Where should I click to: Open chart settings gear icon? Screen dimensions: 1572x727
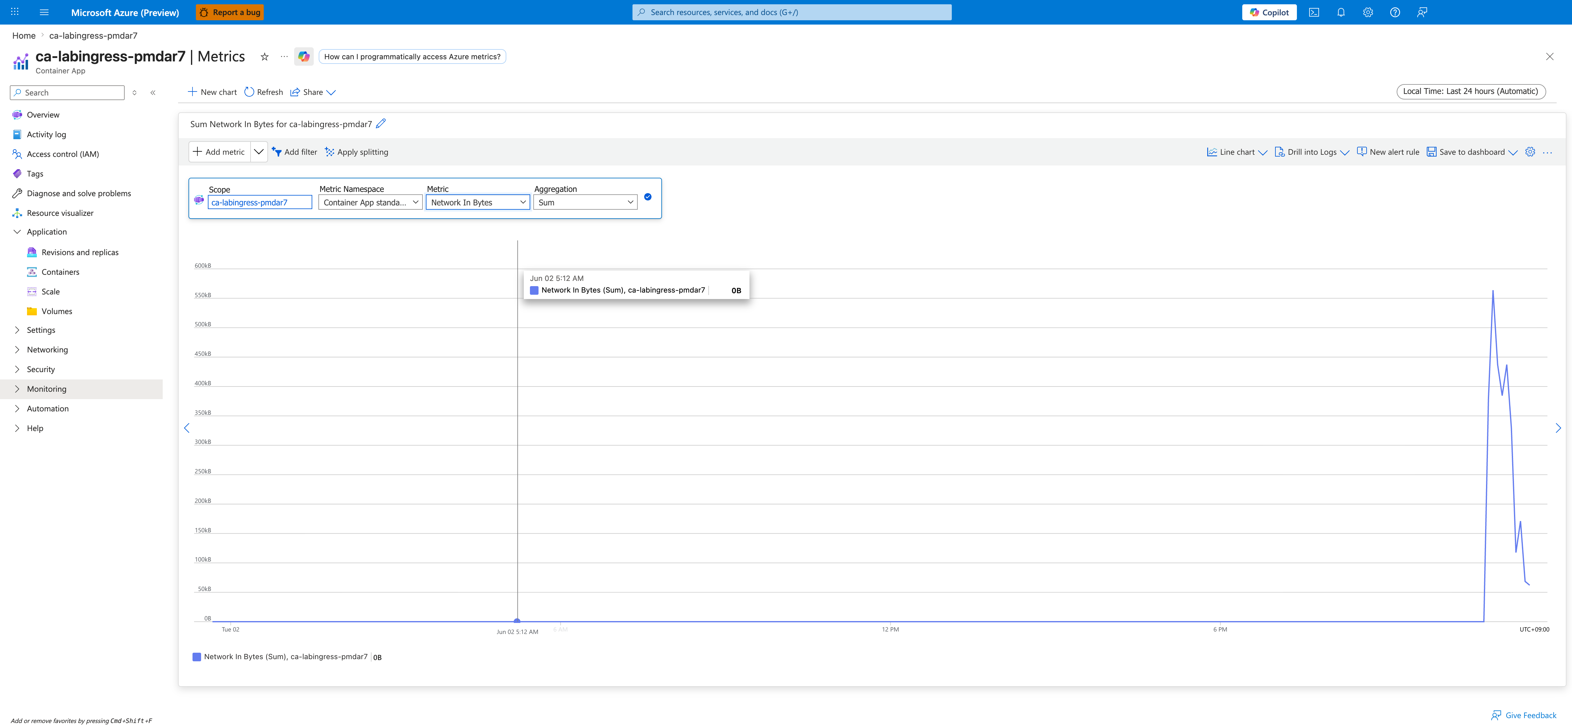1530,152
